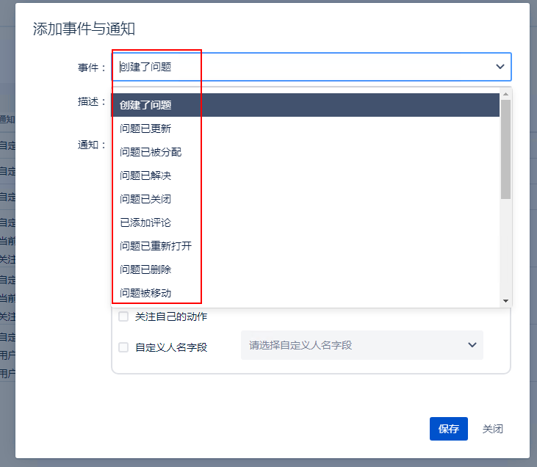This screenshot has height=467, width=537.
Task: Choose the "问题已关闭" event option
Action: pyautogui.click(x=145, y=199)
